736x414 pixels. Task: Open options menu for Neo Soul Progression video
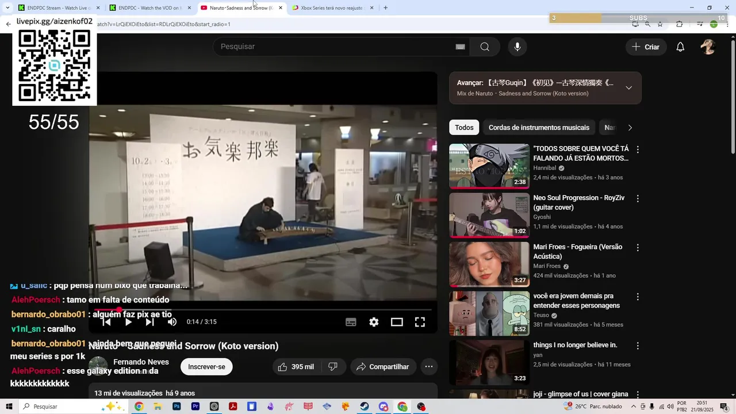coord(637,198)
